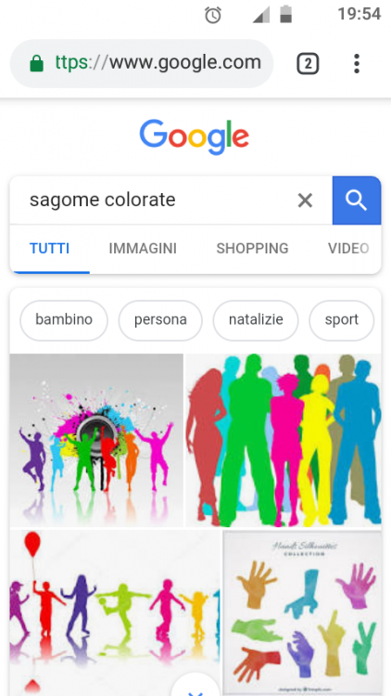Open the tab switcher showing 2 tabs
Viewport: 391px width, 696px height.
(308, 64)
